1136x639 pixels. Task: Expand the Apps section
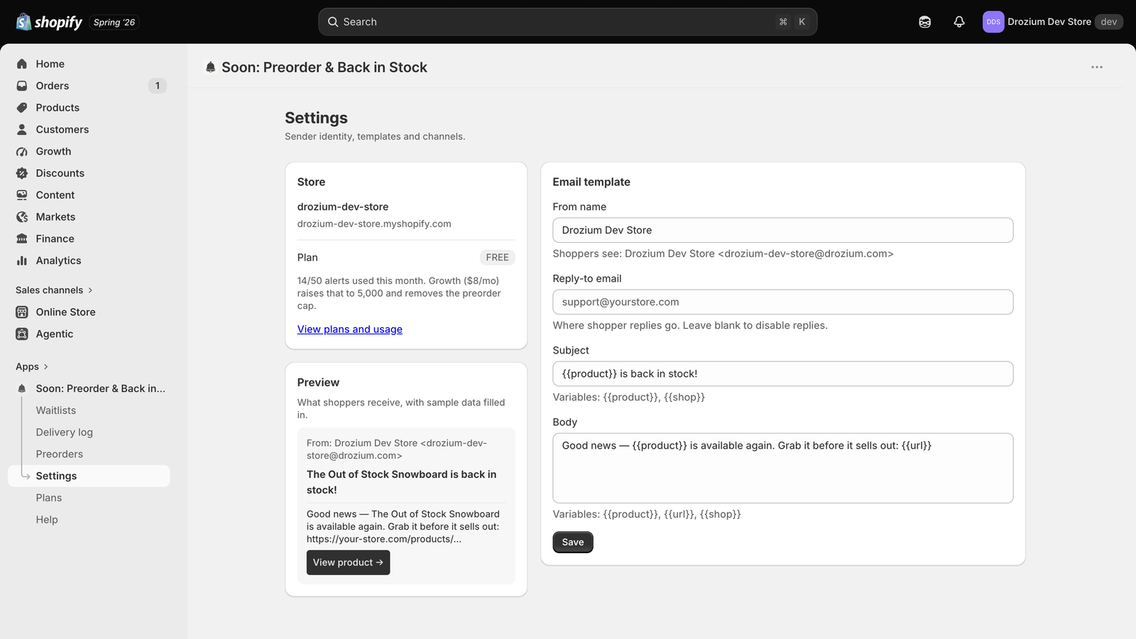[32, 367]
